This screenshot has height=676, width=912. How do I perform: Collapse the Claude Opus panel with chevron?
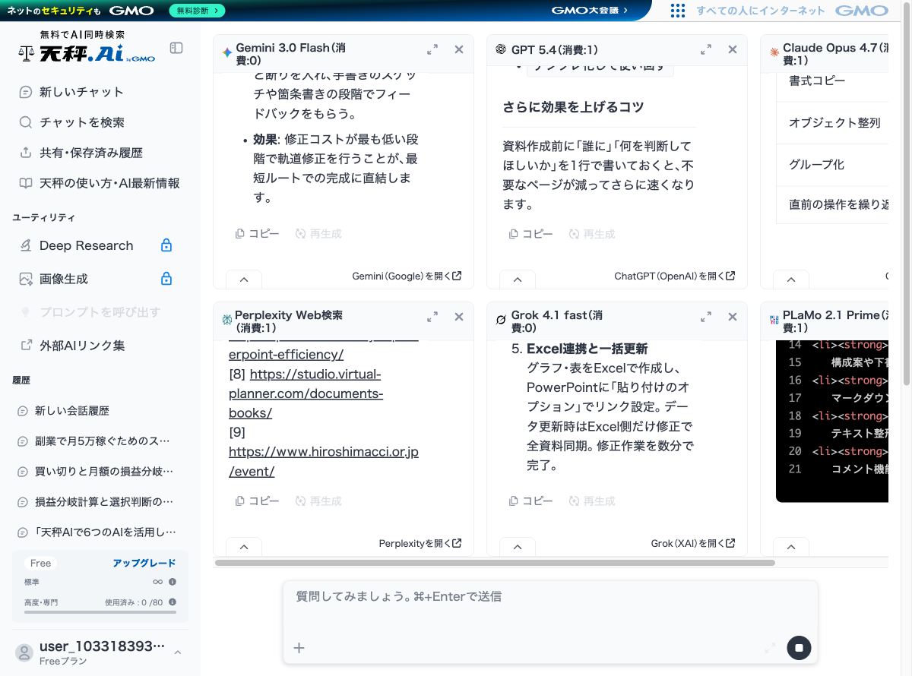tap(791, 280)
